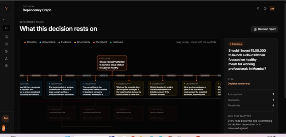Click the AM avatar at the sidebar bottom

click(6, 118)
